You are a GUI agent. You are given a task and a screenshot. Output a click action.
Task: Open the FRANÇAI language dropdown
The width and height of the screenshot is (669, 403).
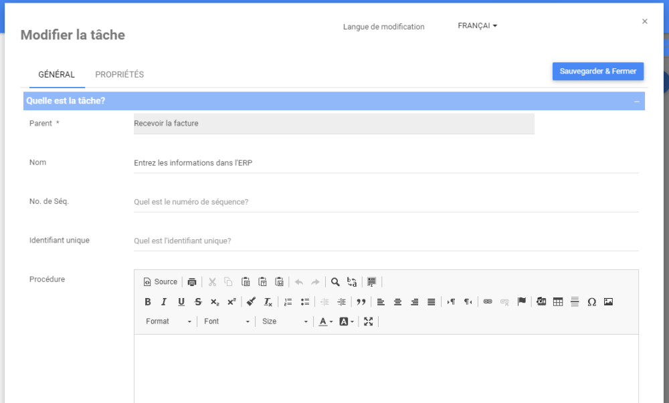pos(478,25)
